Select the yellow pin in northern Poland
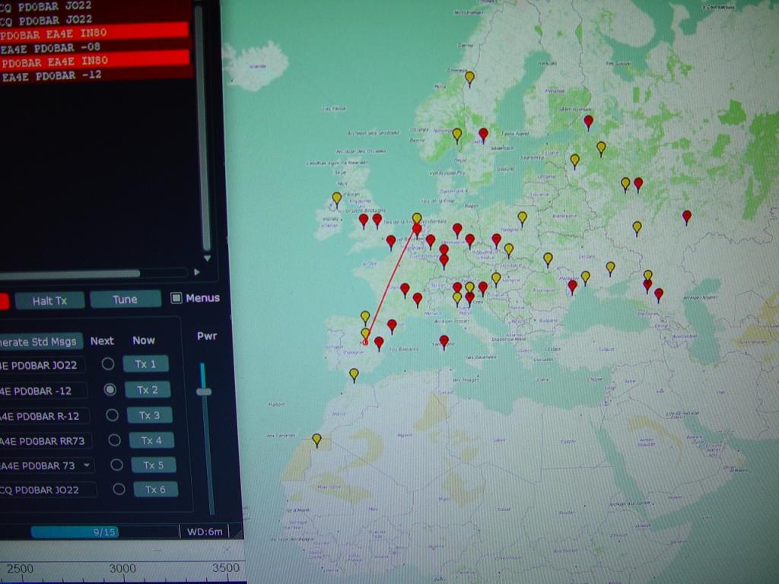Image resolution: width=779 pixels, height=584 pixels. [x=522, y=219]
